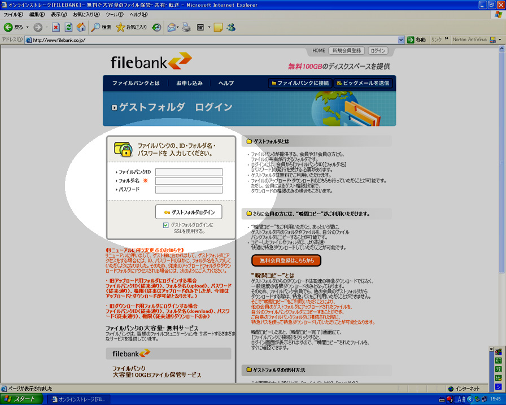Click the HOME link at top

319,51
